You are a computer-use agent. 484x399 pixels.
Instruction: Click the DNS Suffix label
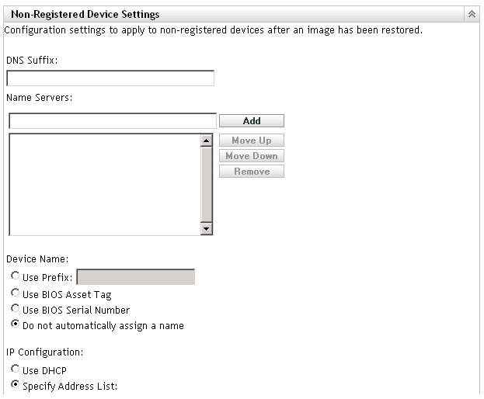[32, 60]
